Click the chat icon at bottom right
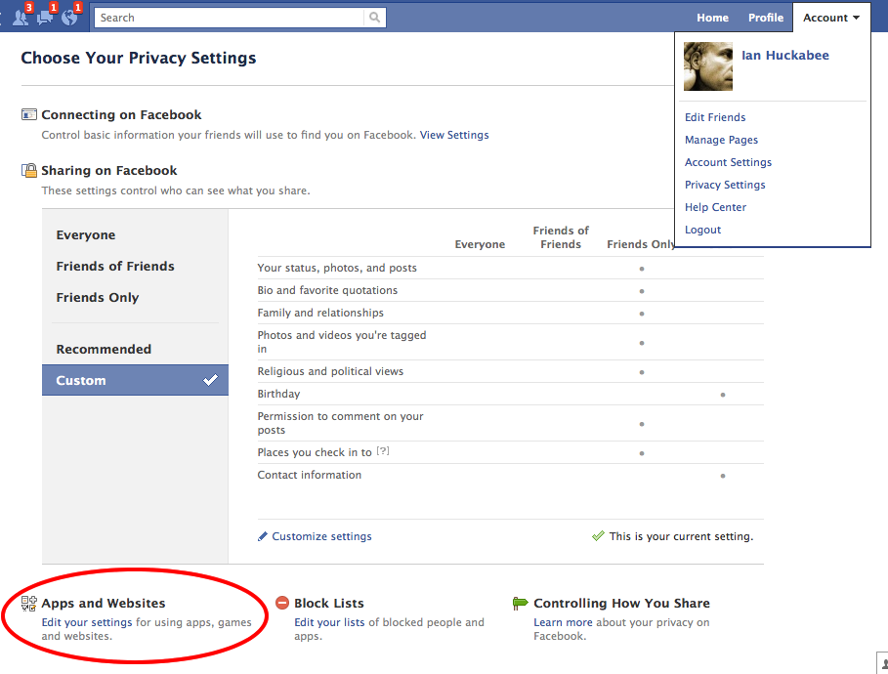Image resolution: width=888 pixels, height=674 pixels. [883, 663]
